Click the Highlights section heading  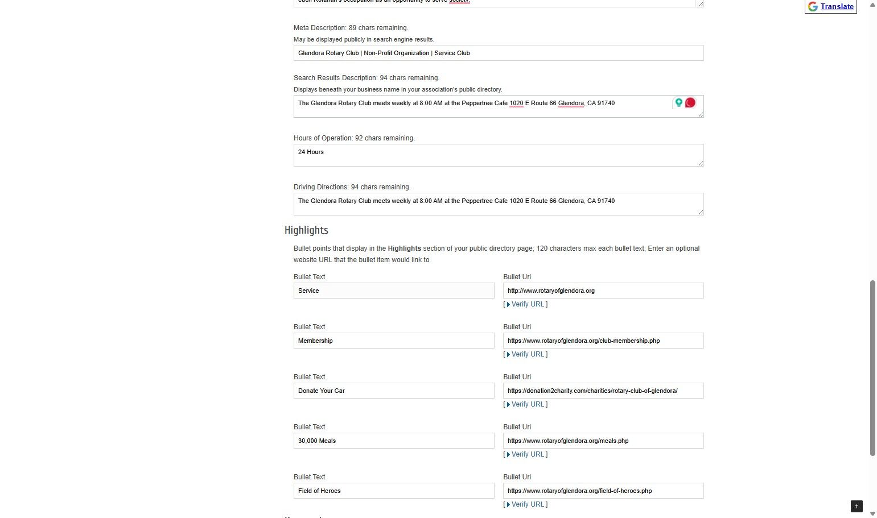(x=306, y=230)
